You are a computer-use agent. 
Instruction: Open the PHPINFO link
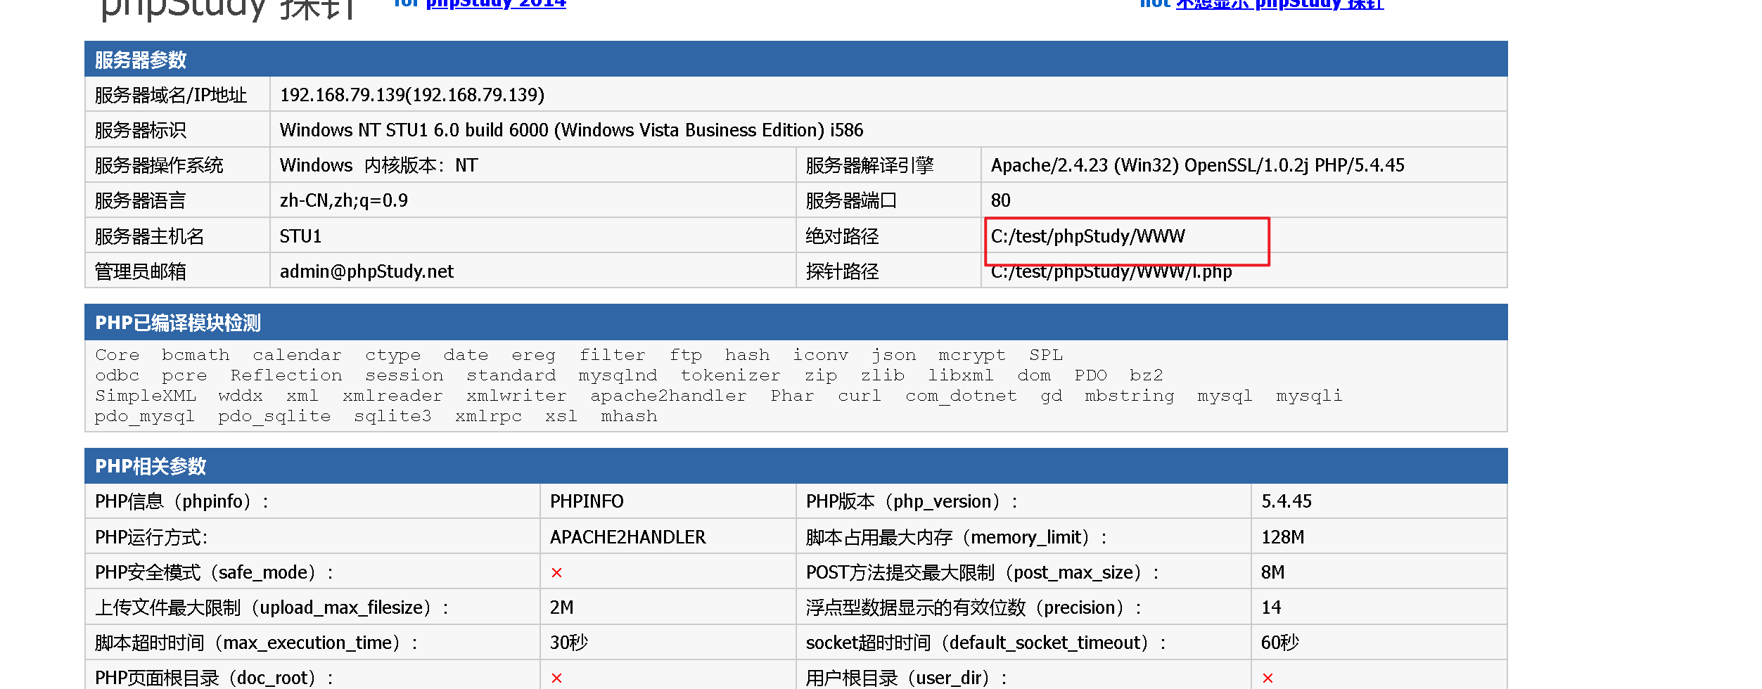pos(587,501)
